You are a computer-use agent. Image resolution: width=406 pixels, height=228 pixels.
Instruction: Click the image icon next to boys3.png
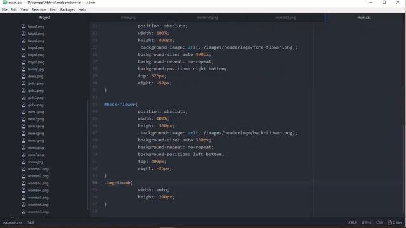click(23, 41)
